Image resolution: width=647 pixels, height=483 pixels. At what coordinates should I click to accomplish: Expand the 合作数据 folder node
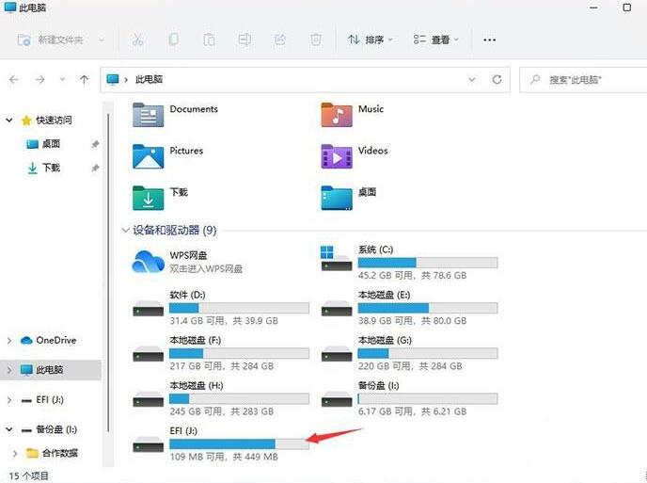(15, 453)
